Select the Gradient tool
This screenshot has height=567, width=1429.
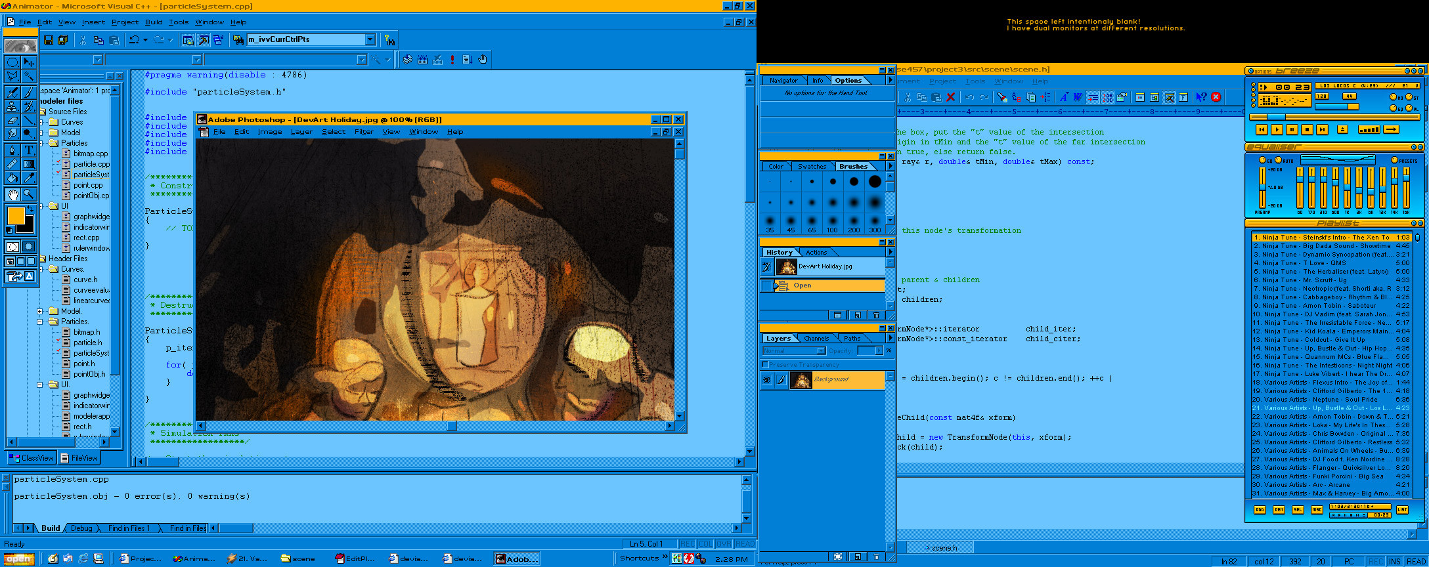[29, 163]
